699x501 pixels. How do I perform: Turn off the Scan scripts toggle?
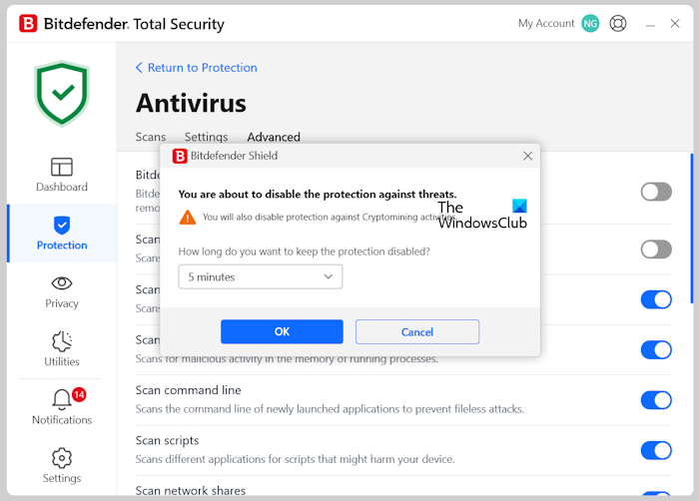click(656, 449)
